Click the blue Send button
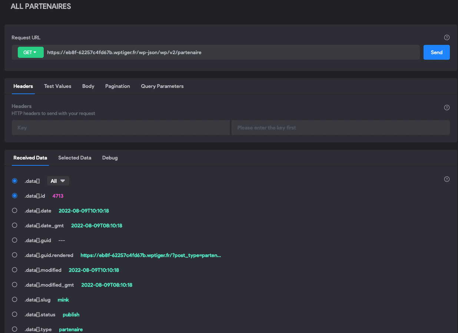Image resolution: width=458 pixels, height=333 pixels. tap(437, 52)
